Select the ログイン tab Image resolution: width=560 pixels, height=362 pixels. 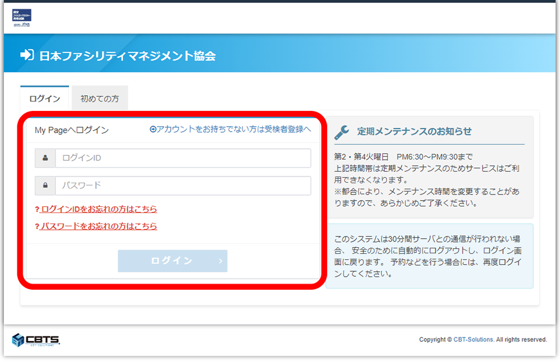(45, 98)
